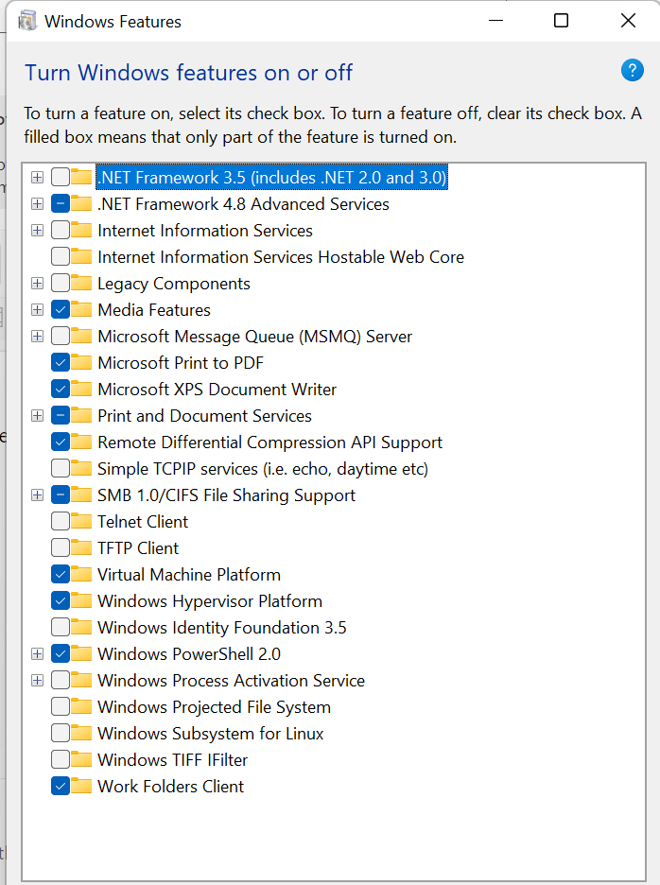Expand SMB 1.0/CIFS File Sharing Support node

click(x=37, y=495)
